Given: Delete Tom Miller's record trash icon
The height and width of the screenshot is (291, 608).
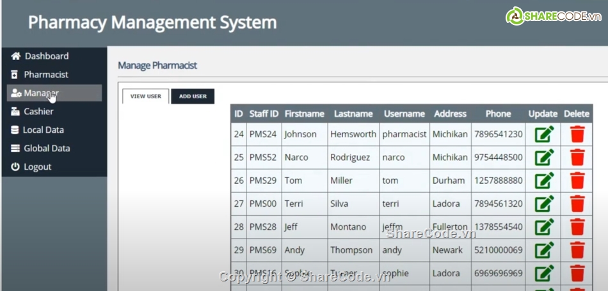Looking at the screenshot, I should coord(577,181).
